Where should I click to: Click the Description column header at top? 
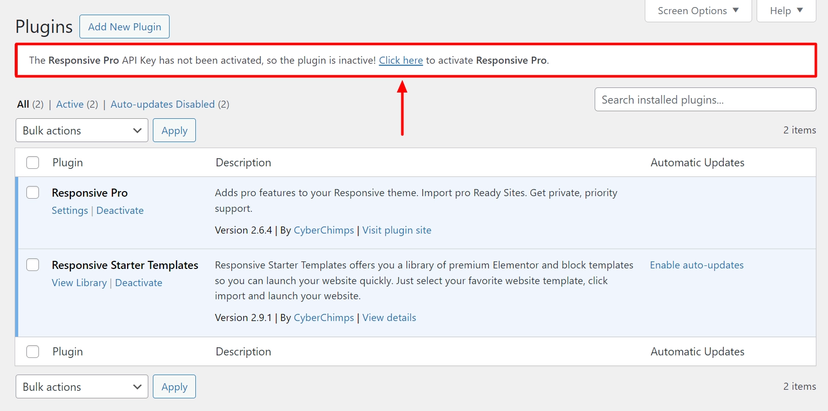pos(243,162)
